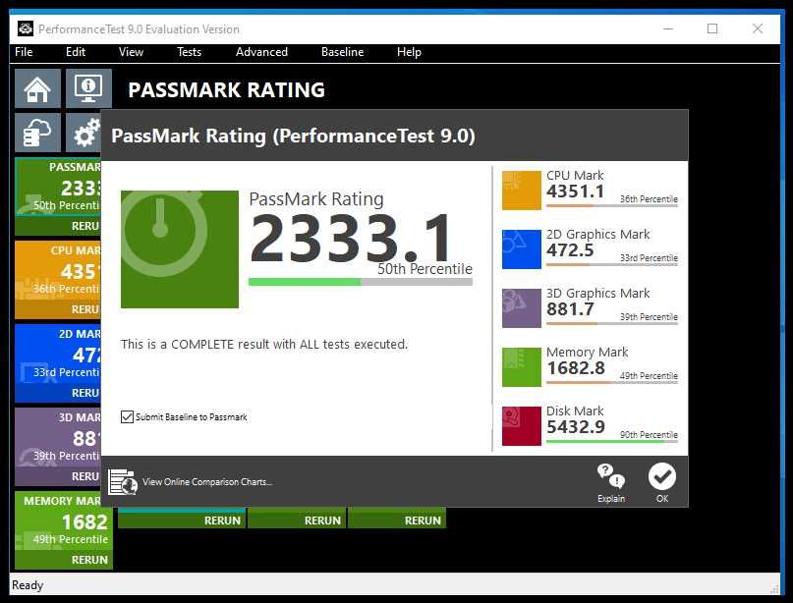Screen dimensions: 793x603
Task: Click the orange CPU Mark icon
Action: click(x=522, y=191)
